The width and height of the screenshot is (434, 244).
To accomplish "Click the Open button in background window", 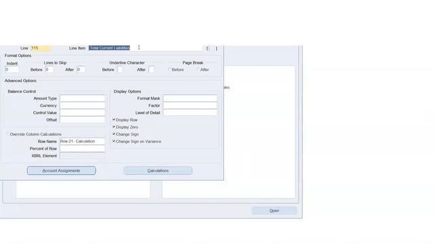I will tap(274, 211).
